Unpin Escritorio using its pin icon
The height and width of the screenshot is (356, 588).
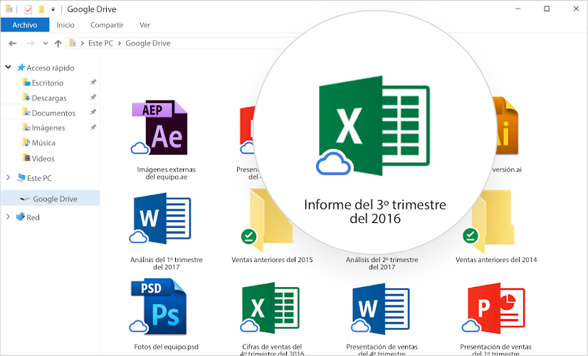[93, 82]
